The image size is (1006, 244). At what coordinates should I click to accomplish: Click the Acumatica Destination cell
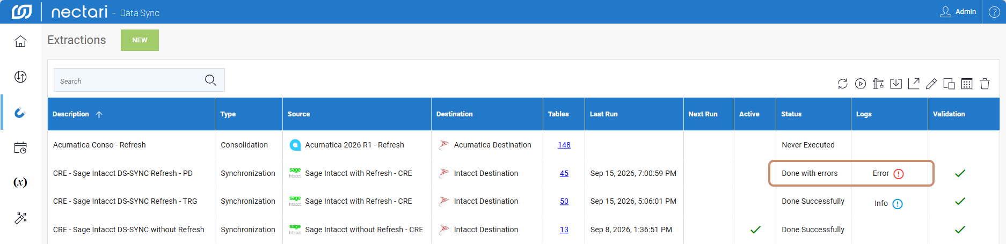492,145
